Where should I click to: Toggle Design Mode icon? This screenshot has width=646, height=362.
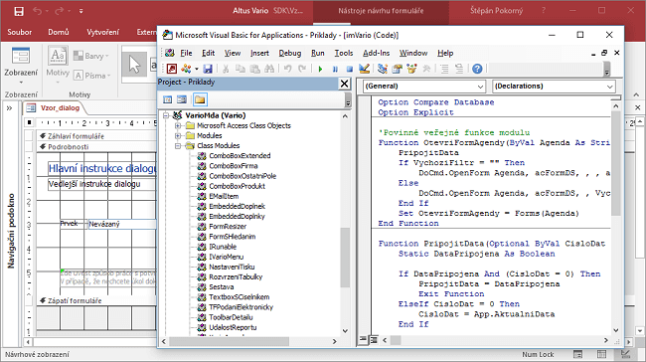[x=364, y=69]
